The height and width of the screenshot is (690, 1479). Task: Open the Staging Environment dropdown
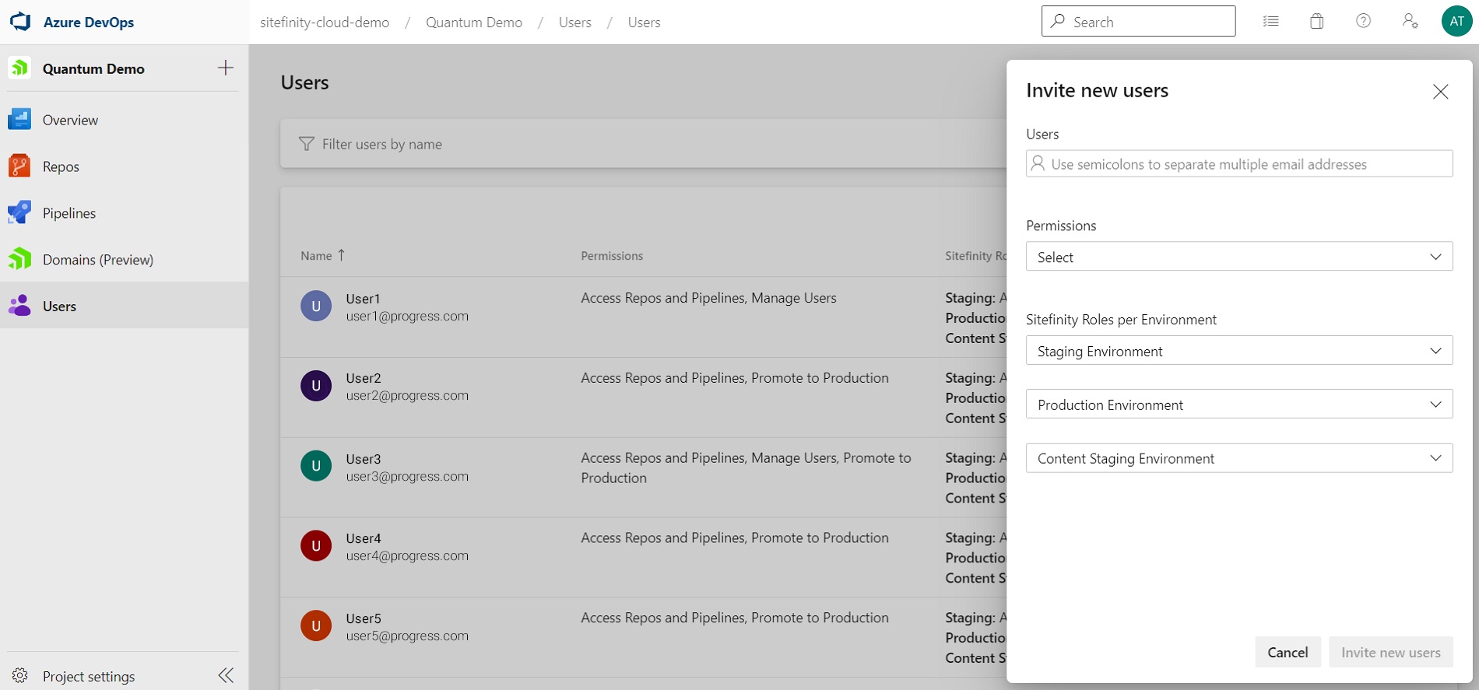[1238, 351]
